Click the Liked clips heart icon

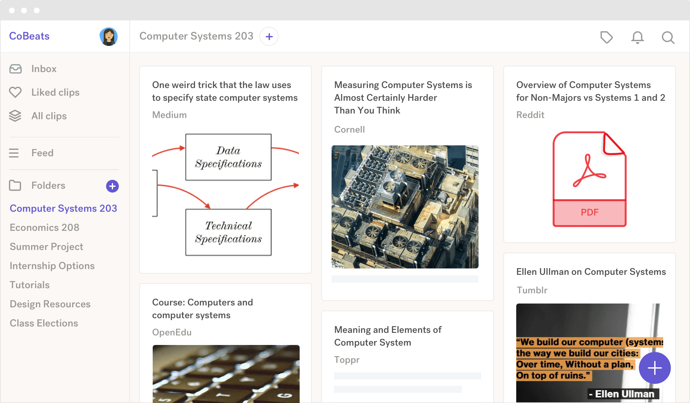click(x=15, y=92)
